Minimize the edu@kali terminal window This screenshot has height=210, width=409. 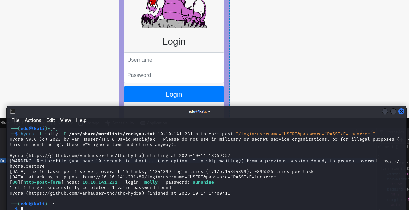click(x=385, y=111)
